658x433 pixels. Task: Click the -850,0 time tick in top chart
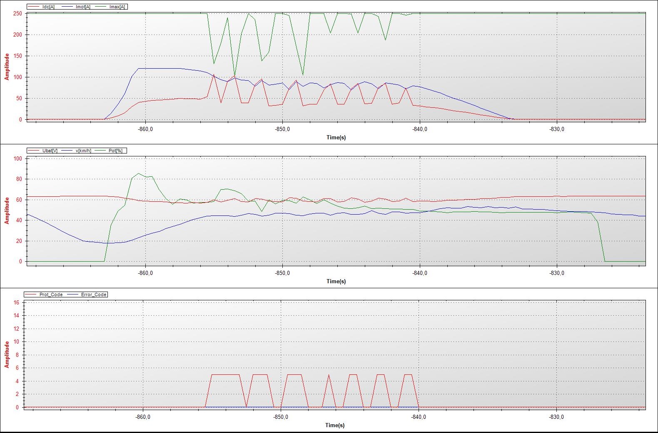click(282, 129)
